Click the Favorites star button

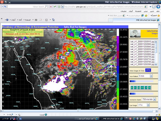pyautogui.click(x=155, y=15)
